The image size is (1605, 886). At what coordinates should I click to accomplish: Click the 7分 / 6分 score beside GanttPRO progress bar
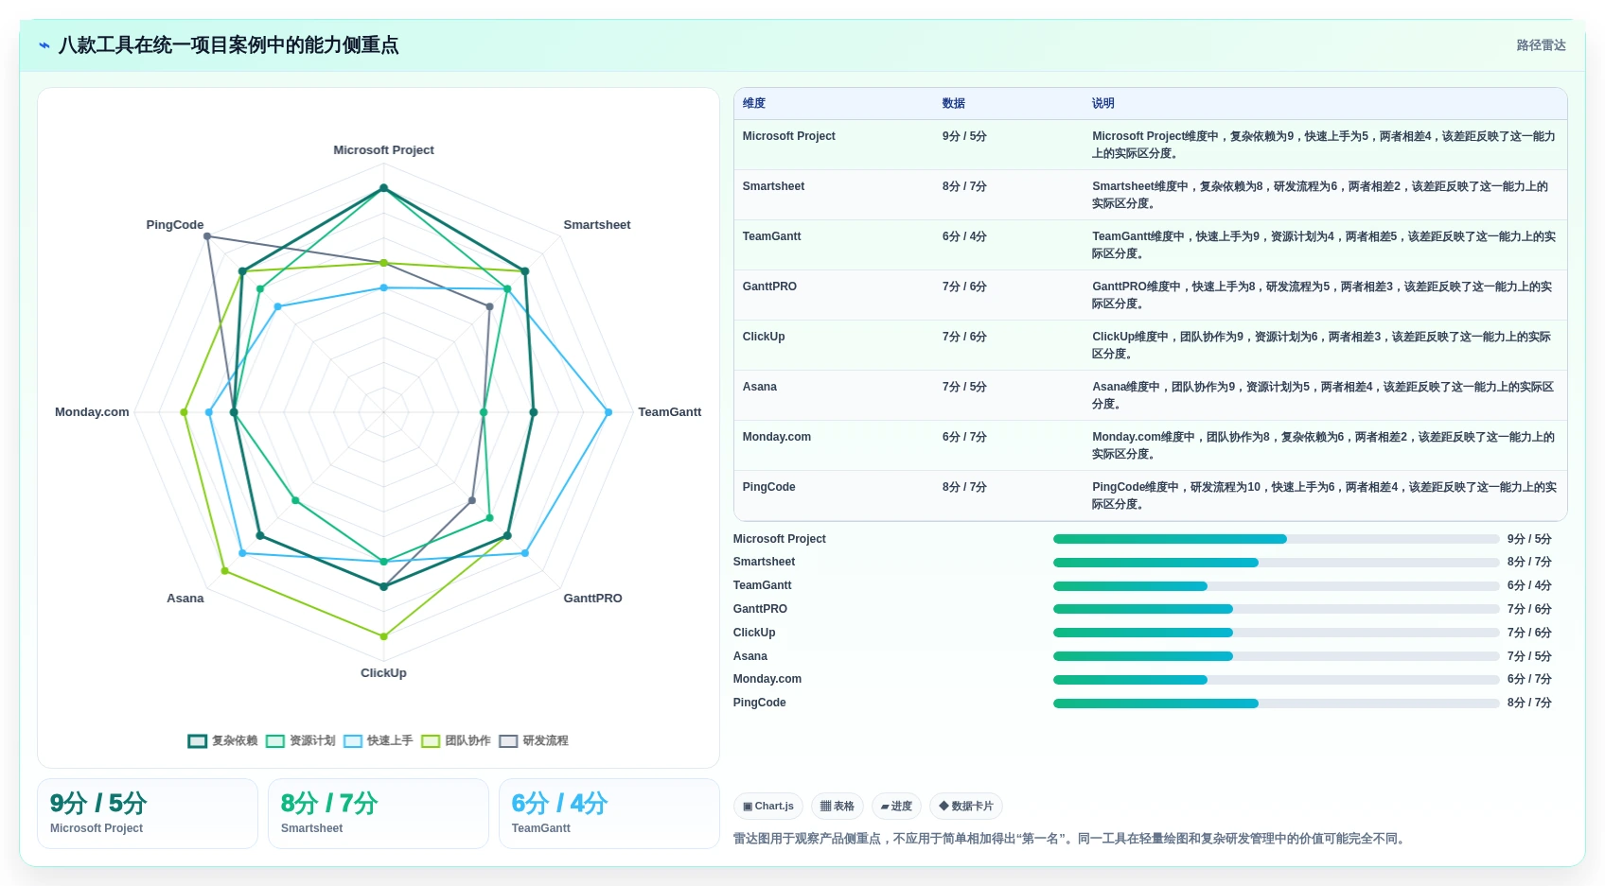tap(1529, 609)
